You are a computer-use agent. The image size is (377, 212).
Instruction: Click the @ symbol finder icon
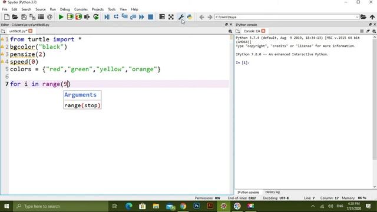point(49,17)
